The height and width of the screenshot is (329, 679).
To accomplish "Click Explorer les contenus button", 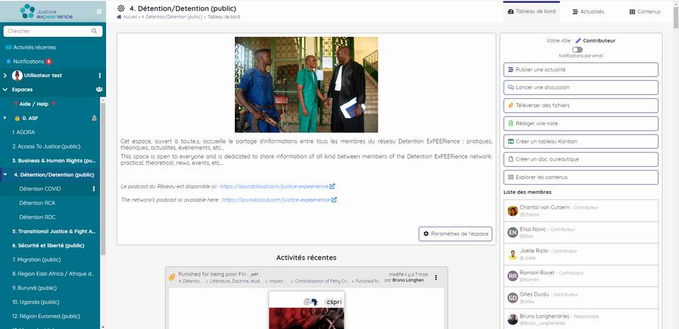I will click(x=581, y=177).
